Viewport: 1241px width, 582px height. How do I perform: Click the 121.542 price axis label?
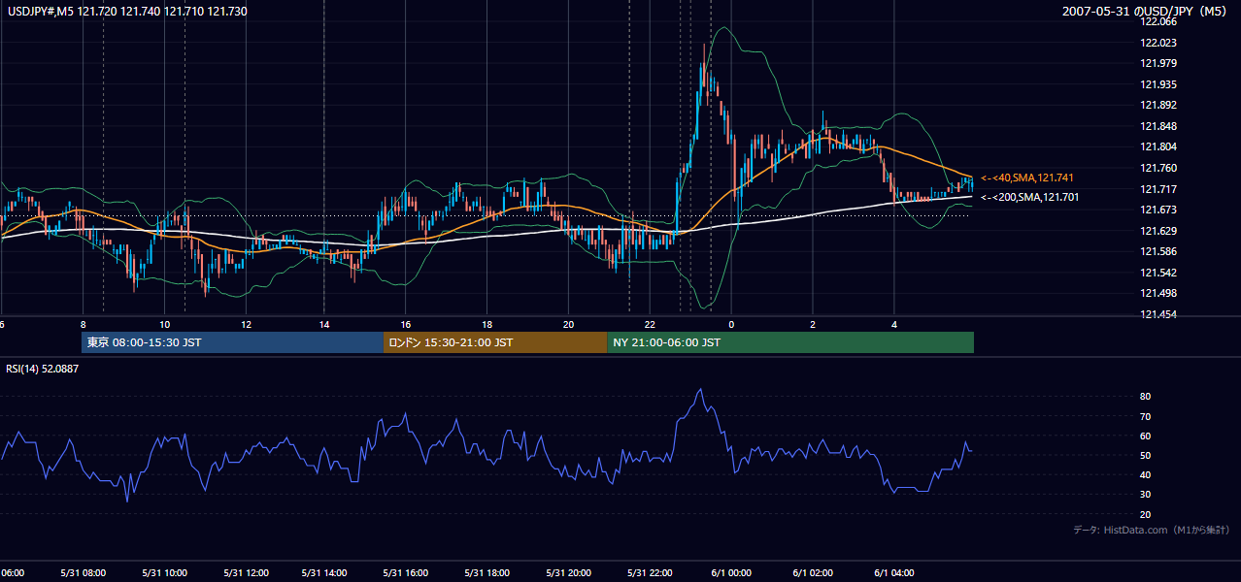[x=1159, y=273]
